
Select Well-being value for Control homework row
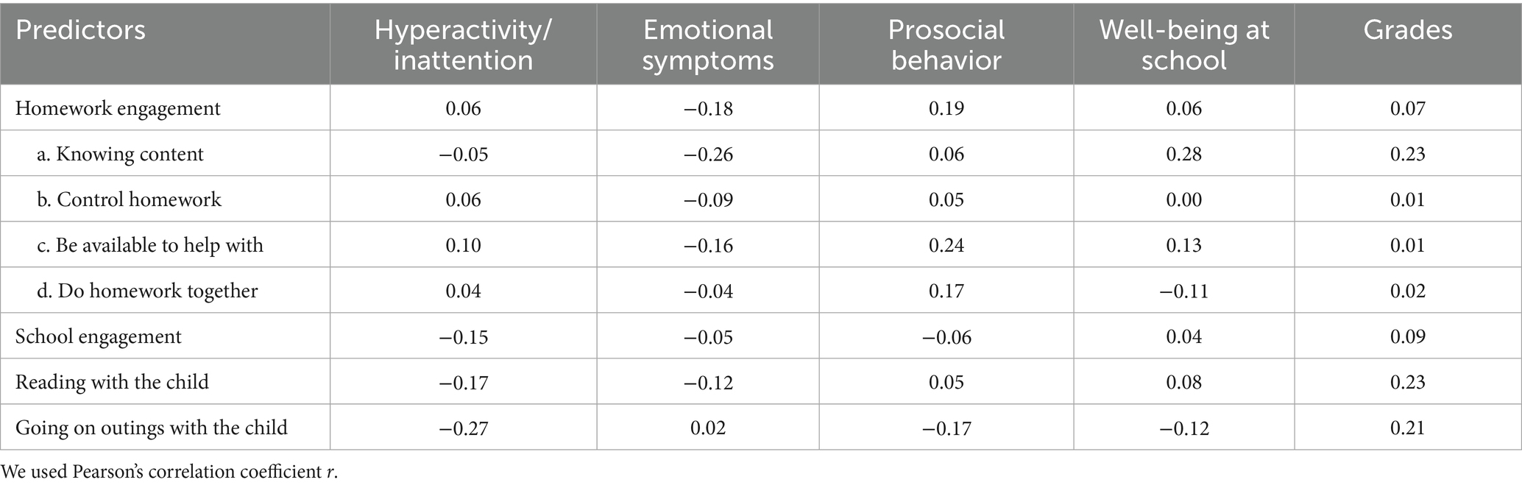(1183, 199)
